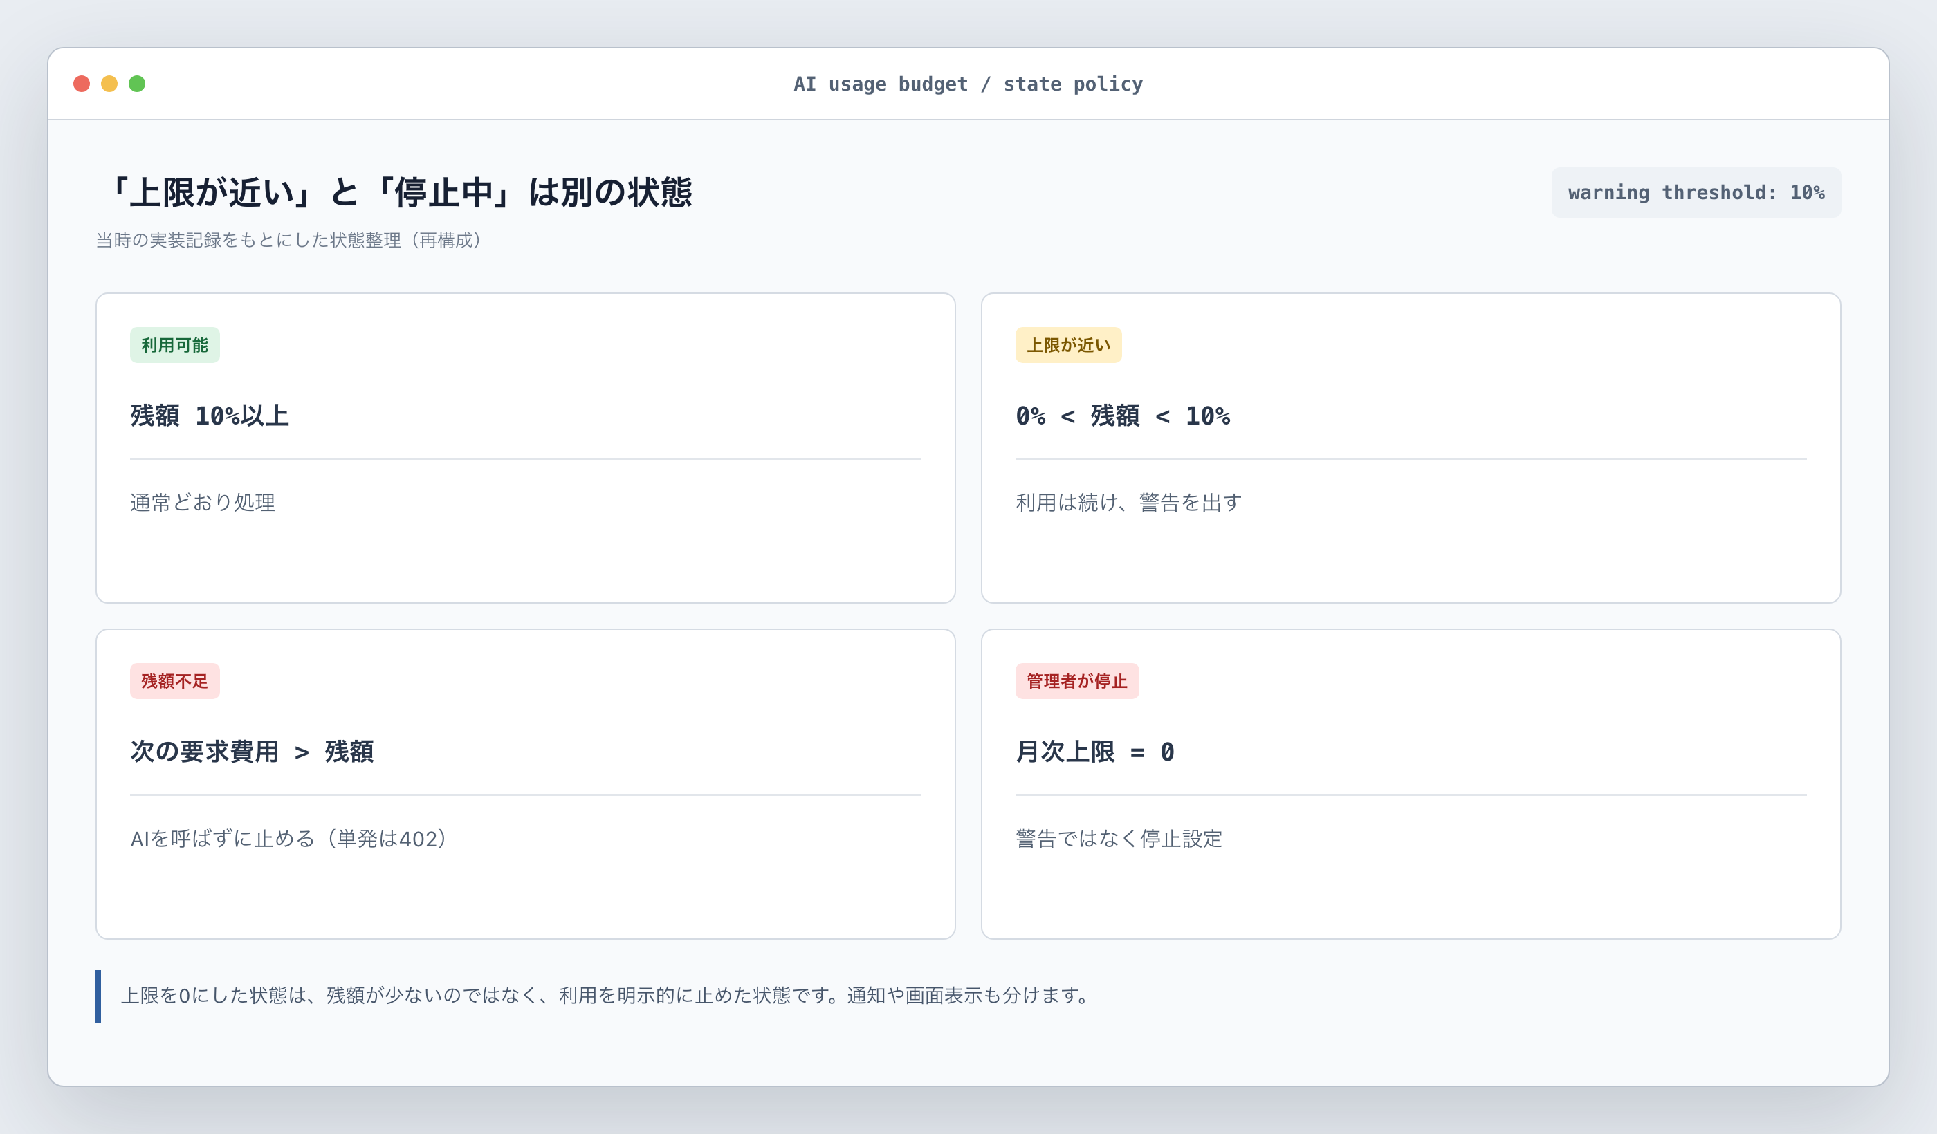The image size is (1937, 1134).
Task: Click the condition text 次の要求費用 > 残額
Action: tap(252, 752)
